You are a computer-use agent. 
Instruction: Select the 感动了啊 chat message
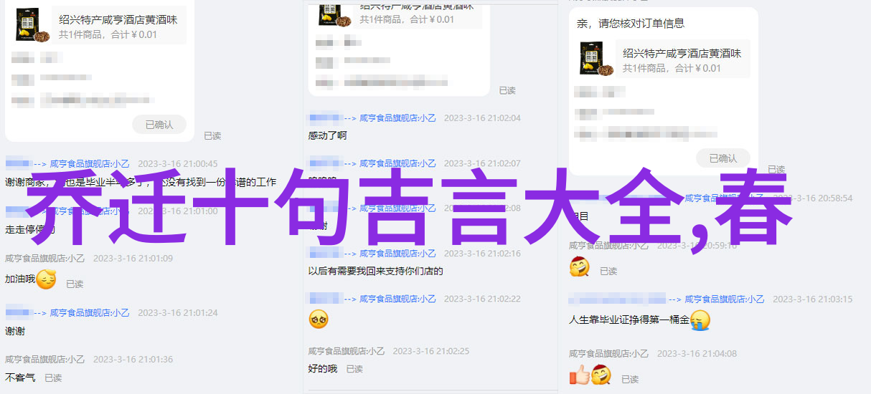coord(328,135)
